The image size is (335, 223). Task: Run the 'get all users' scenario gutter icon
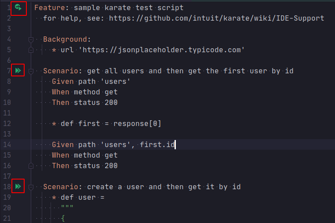click(x=18, y=71)
